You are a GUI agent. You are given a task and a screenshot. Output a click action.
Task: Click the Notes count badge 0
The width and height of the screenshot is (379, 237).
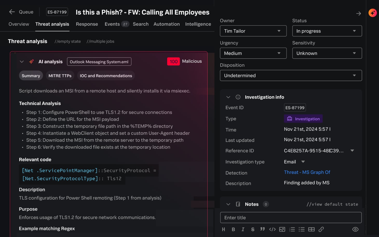point(266,204)
